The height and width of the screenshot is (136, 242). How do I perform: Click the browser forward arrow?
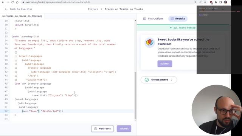pos(8,2)
